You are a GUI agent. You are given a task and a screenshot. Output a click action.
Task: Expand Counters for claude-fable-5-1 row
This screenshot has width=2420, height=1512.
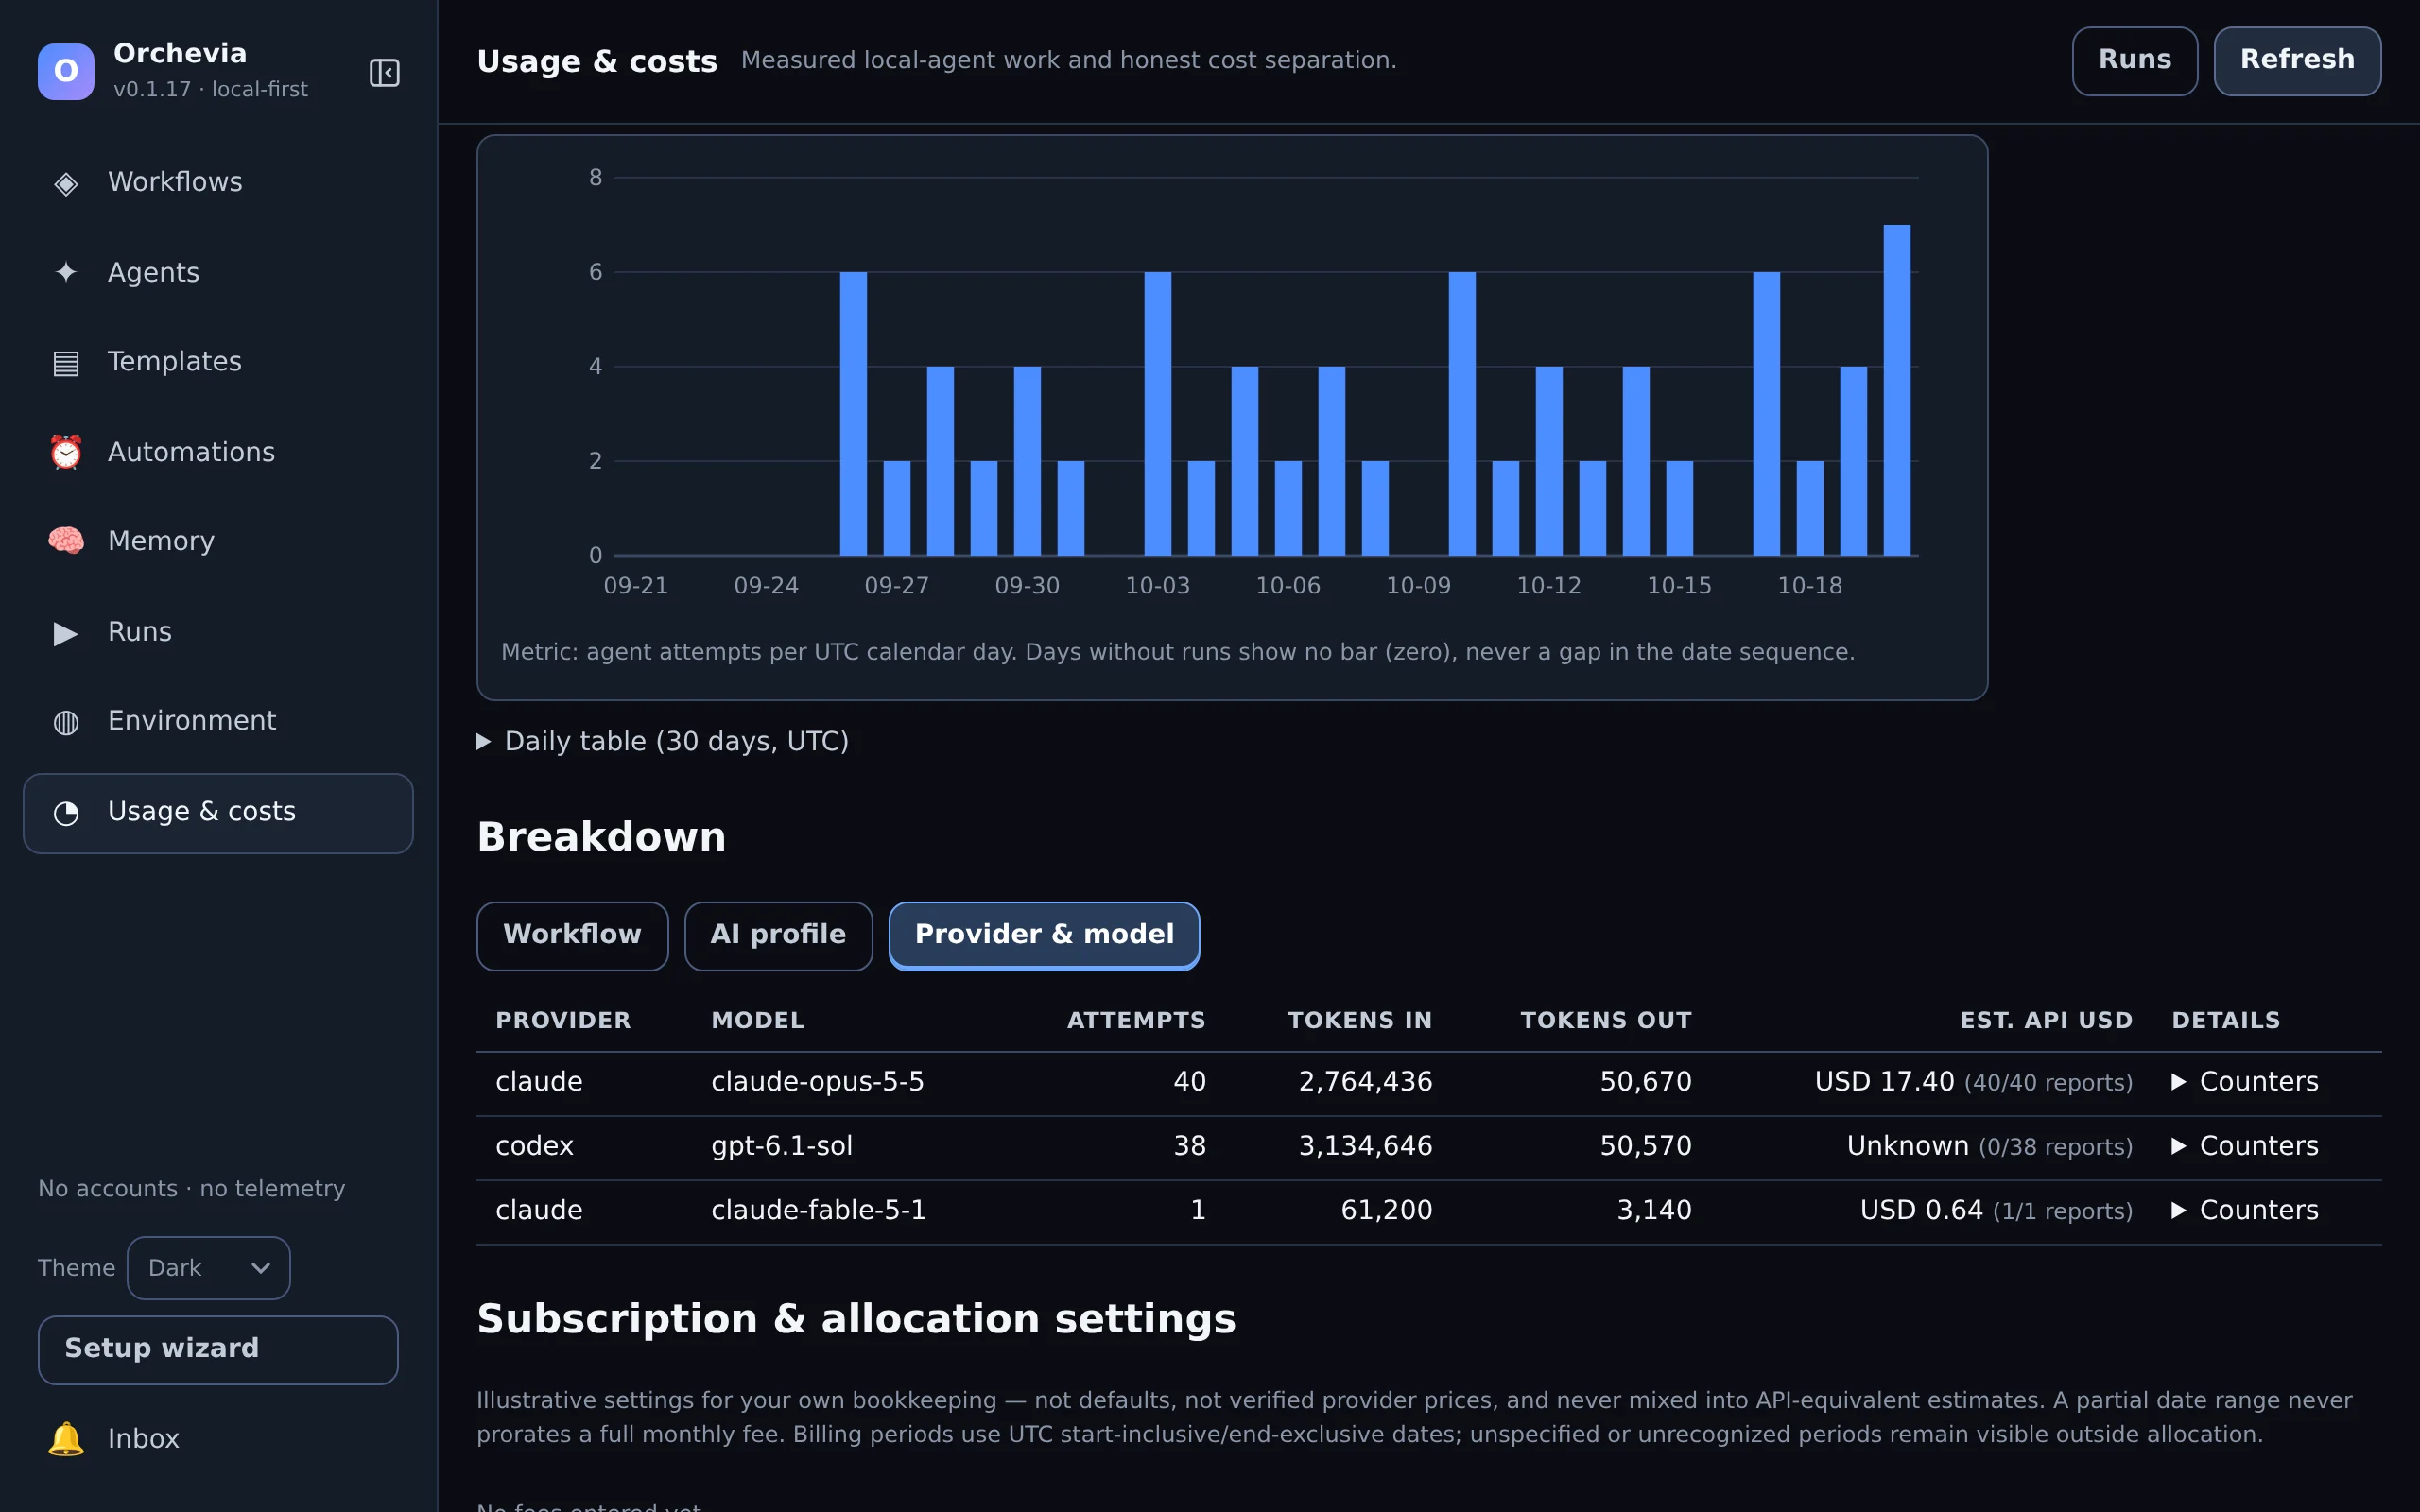(2245, 1210)
